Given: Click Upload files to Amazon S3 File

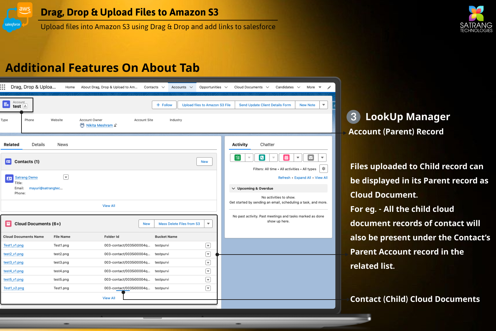Looking at the screenshot, I should tap(206, 105).
